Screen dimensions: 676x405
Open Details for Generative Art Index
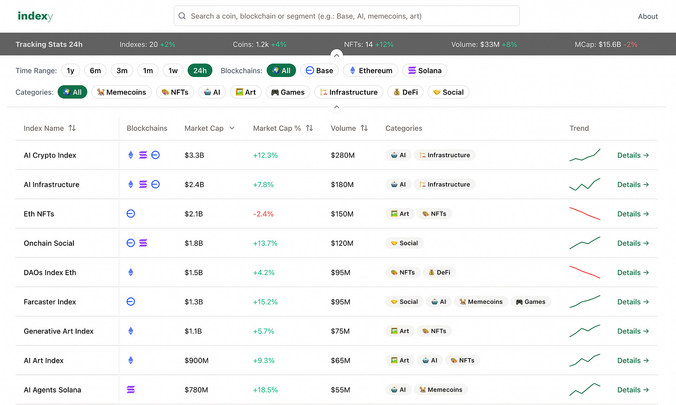click(633, 331)
